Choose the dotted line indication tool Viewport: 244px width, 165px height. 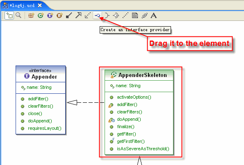click(125, 16)
